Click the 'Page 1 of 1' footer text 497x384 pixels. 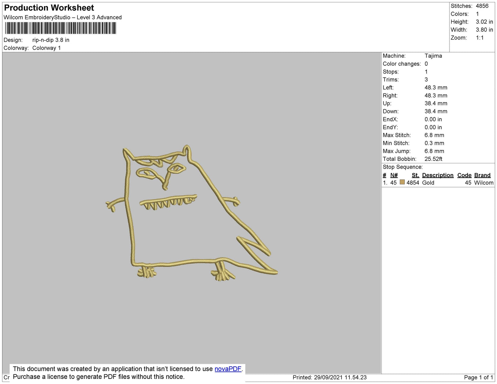(x=478, y=377)
